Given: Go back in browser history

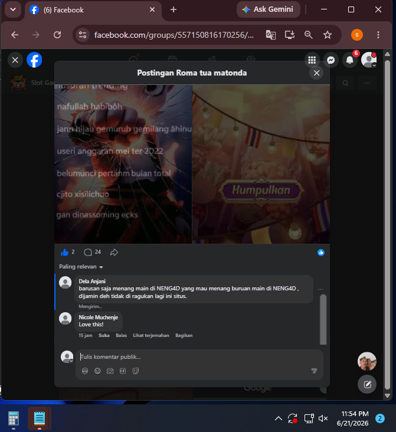Looking at the screenshot, I should click(15, 35).
